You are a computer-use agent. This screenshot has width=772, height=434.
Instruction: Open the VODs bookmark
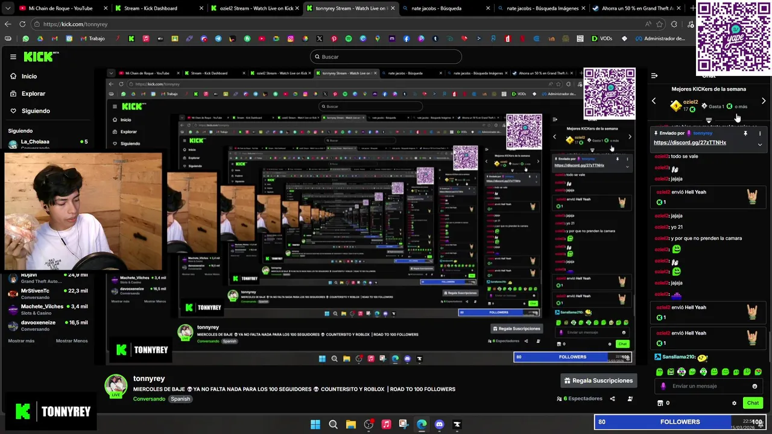[x=602, y=39]
